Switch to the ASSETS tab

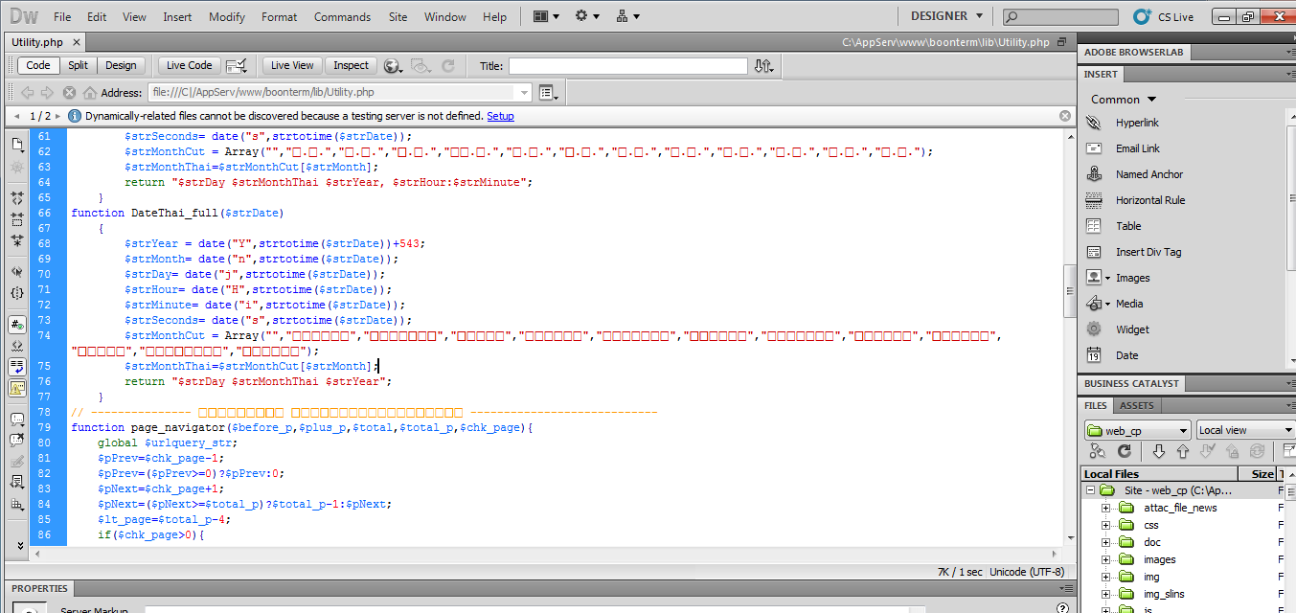coord(1137,406)
